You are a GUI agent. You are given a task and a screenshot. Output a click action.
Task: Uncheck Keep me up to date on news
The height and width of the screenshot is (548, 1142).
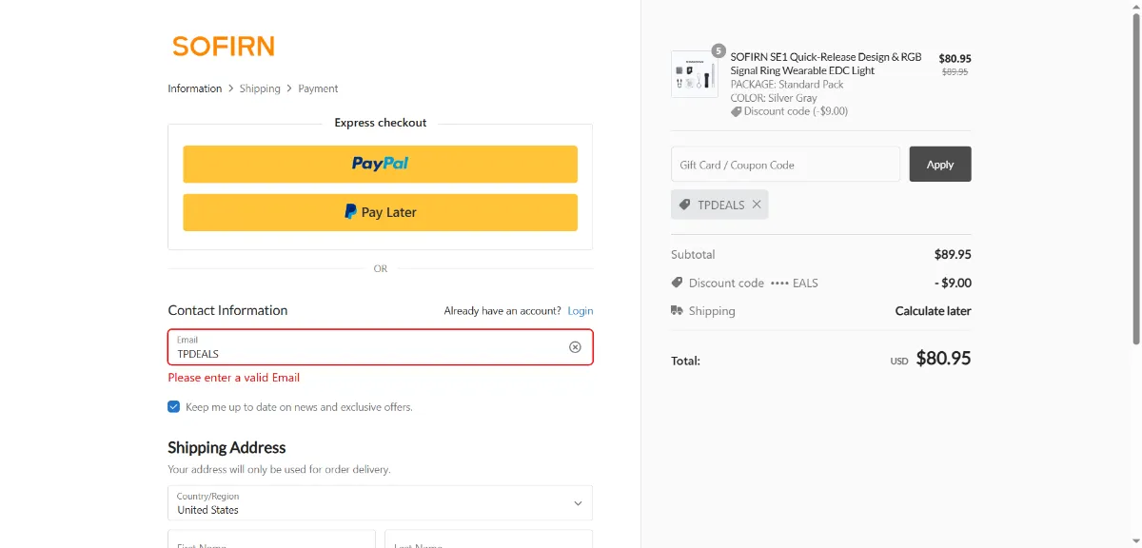click(174, 406)
